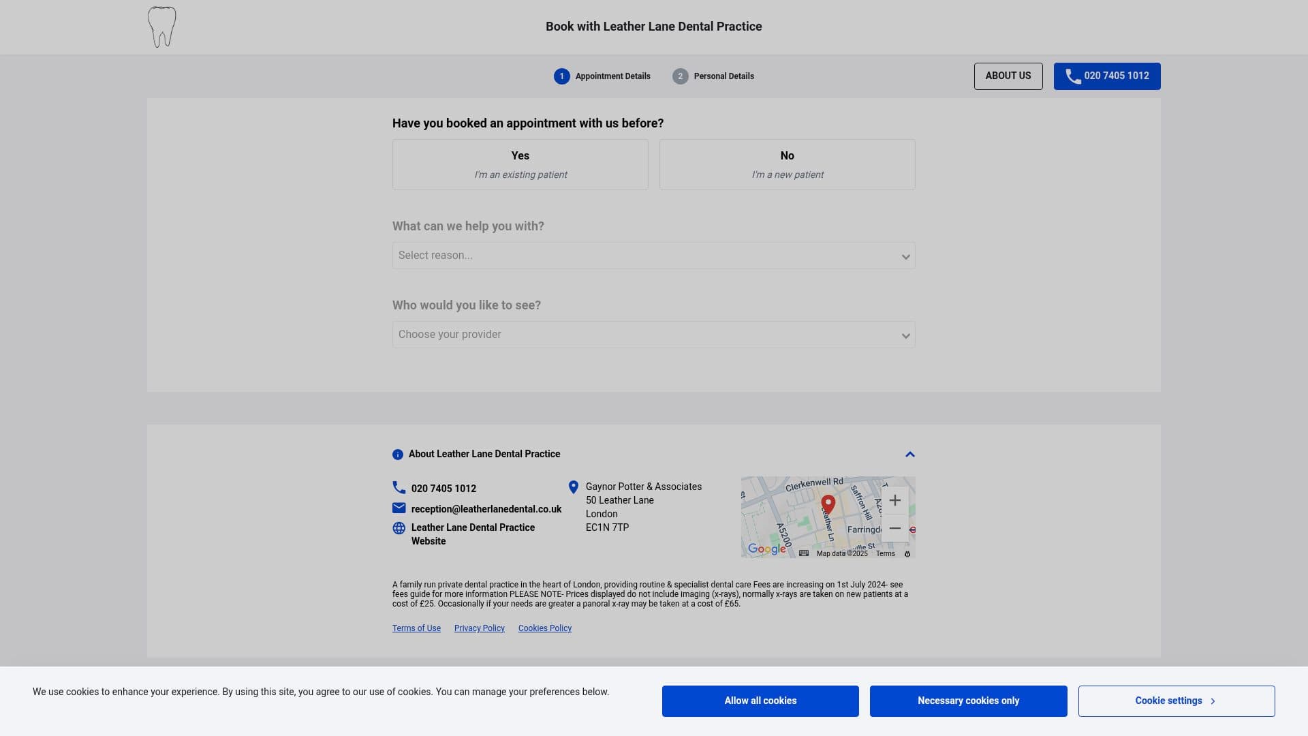Open the Select reason dropdown
1308x736 pixels.
point(654,256)
